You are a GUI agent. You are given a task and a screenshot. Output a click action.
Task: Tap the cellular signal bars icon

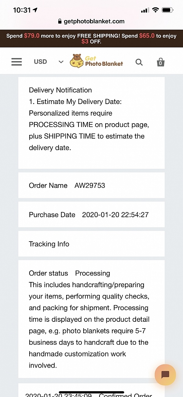coord(144,10)
